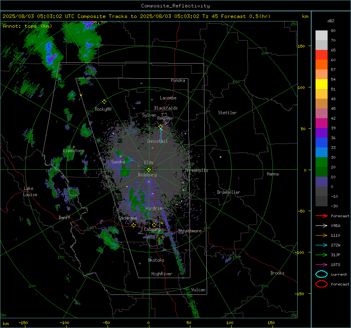The image size is (351, 328).
Task: Click the 18TS legend label
Action: tap(335, 265)
